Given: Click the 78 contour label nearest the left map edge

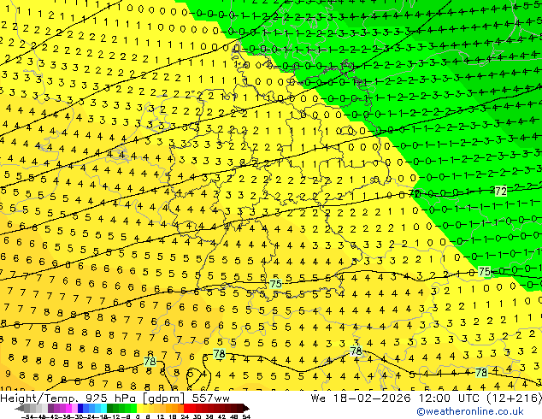Looking at the screenshot, I should coord(150,362).
